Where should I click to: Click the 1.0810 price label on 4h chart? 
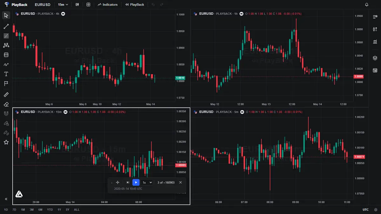[180, 78]
